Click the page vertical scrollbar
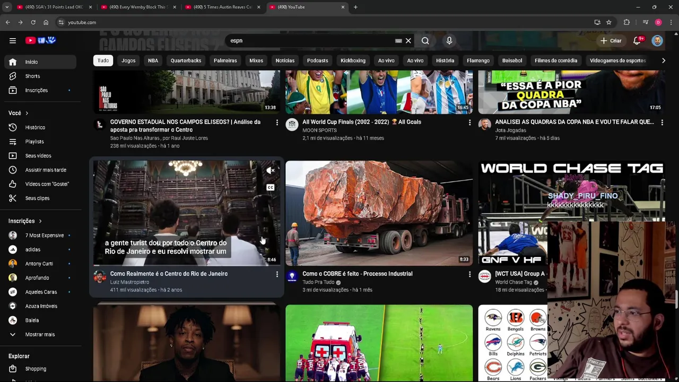 tap(677, 300)
